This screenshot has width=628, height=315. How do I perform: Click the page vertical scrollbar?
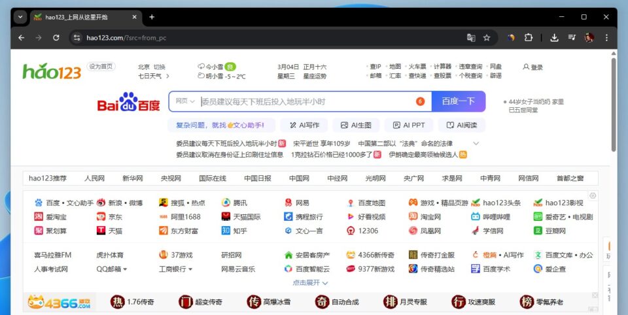[x=614, y=105]
